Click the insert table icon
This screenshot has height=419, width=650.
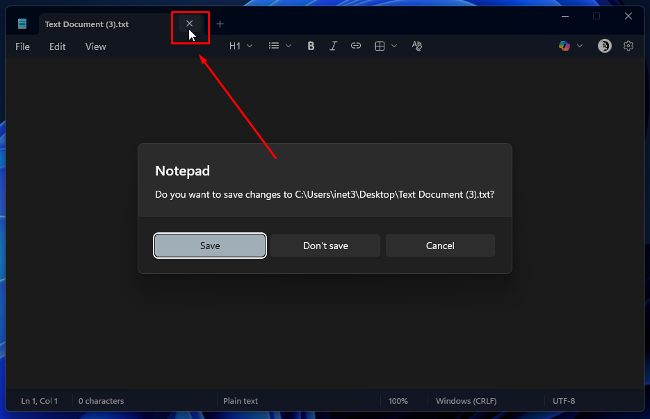(380, 46)
